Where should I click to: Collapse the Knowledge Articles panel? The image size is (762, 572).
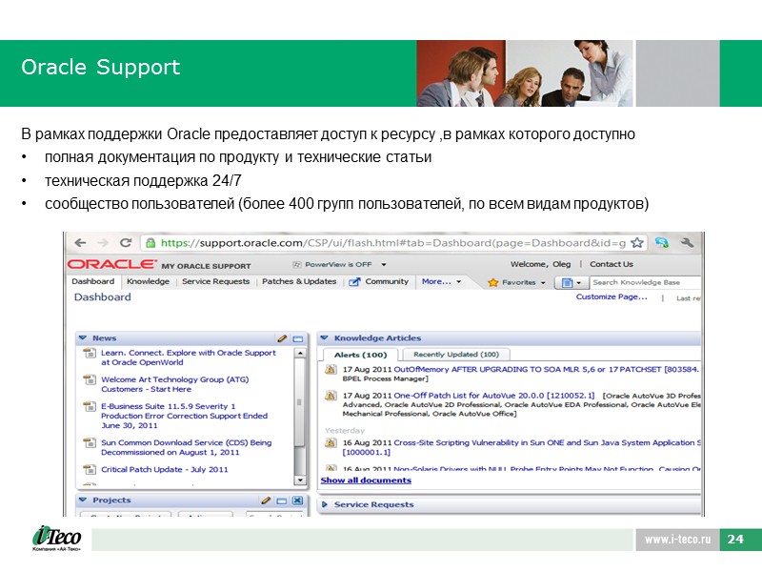pos(324,337)
